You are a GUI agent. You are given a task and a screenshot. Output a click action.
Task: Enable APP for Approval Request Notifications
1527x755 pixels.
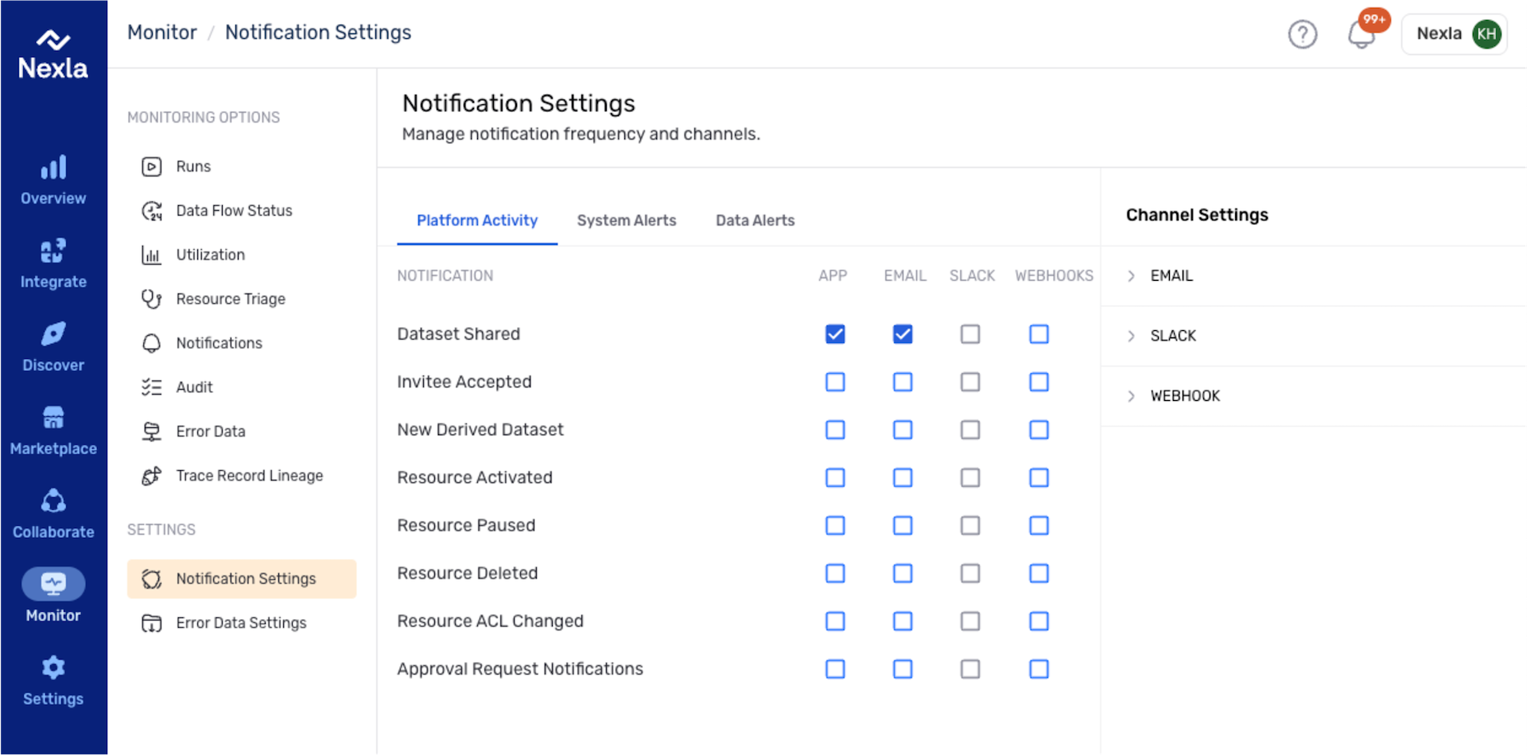[835, 669]
